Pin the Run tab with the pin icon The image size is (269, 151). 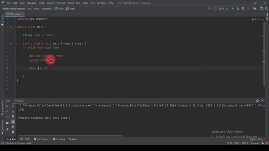tap(7, 129)
